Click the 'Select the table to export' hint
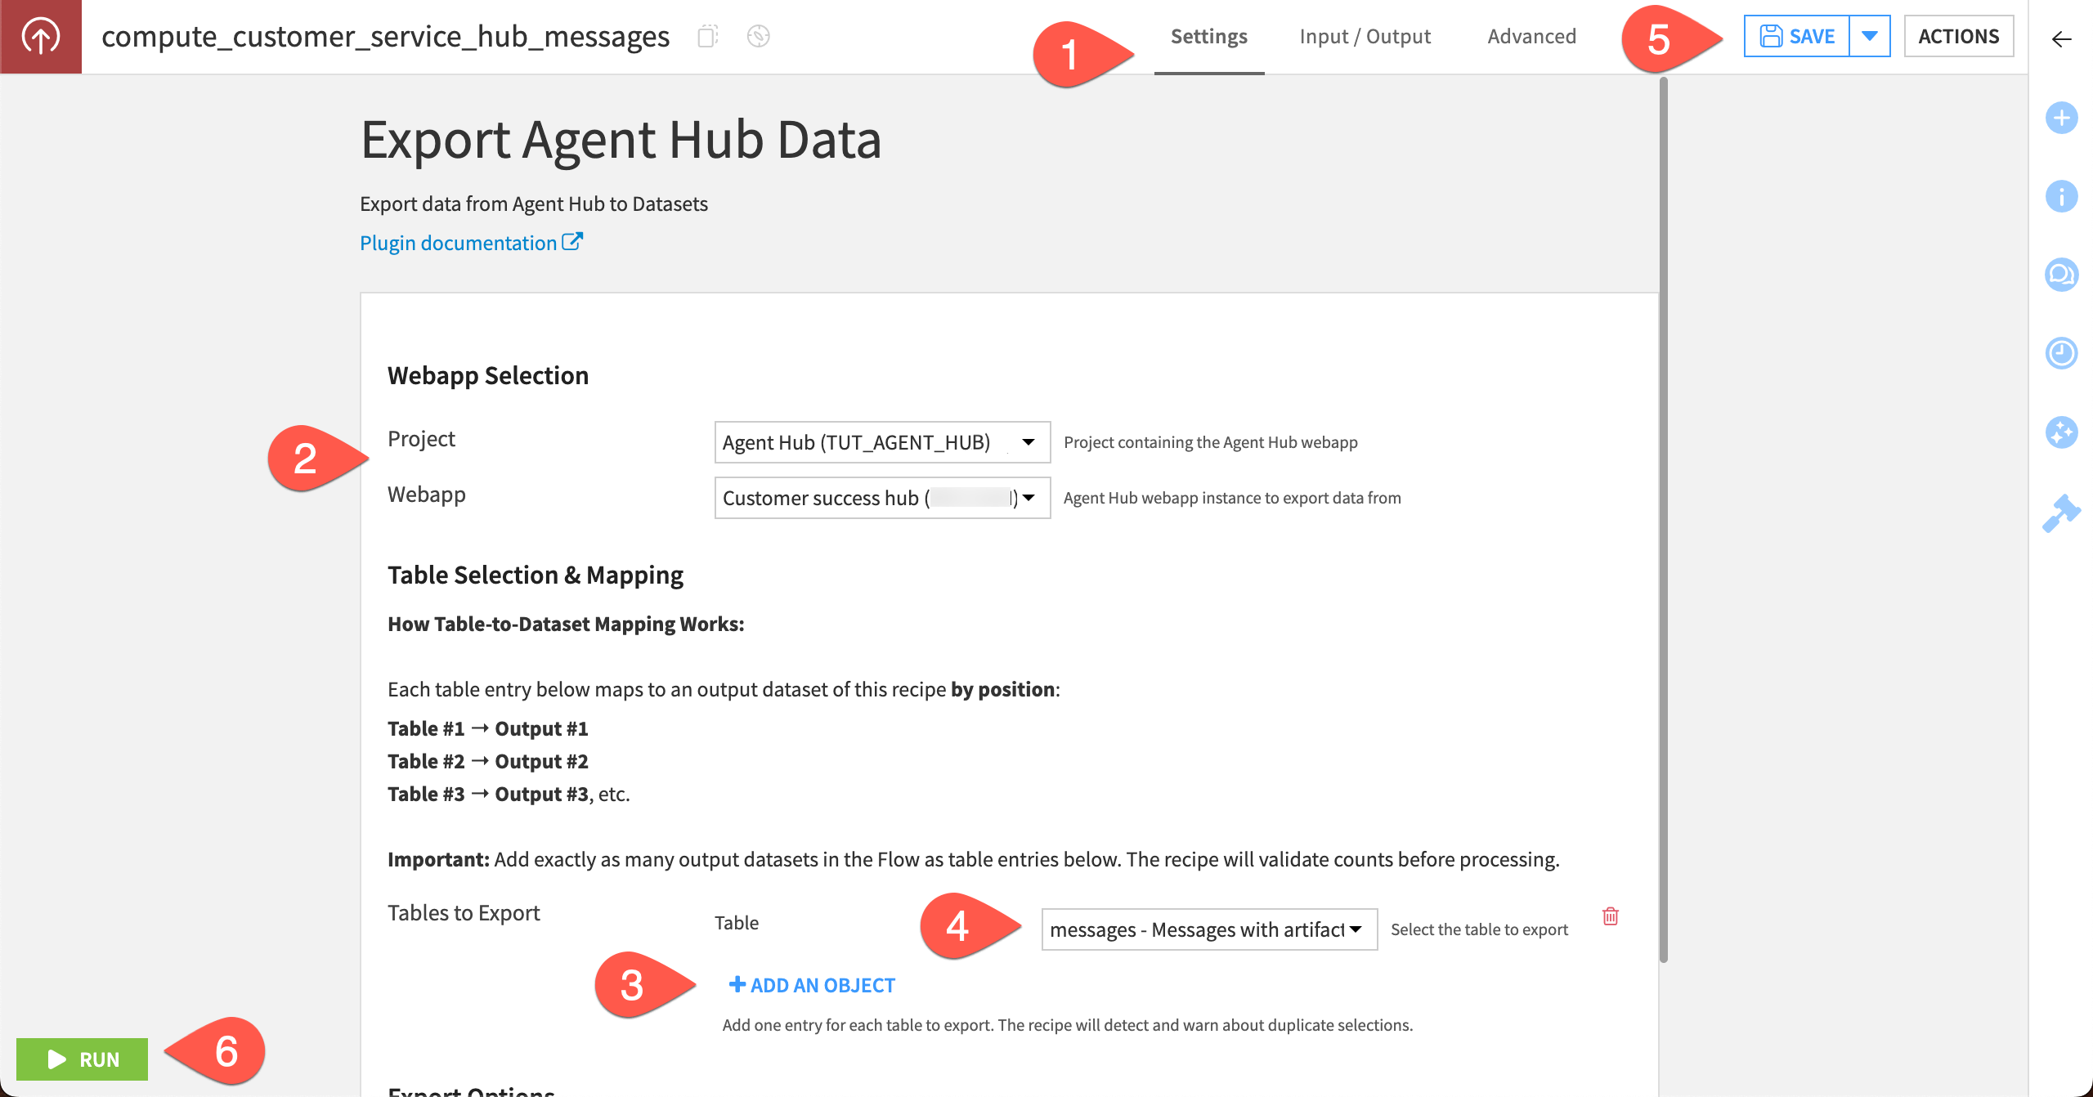This screenshot has height=1097, width=2093. click(x=1479, y=929)
